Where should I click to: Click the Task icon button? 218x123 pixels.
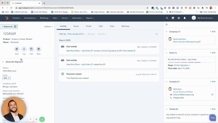point(31,49)
